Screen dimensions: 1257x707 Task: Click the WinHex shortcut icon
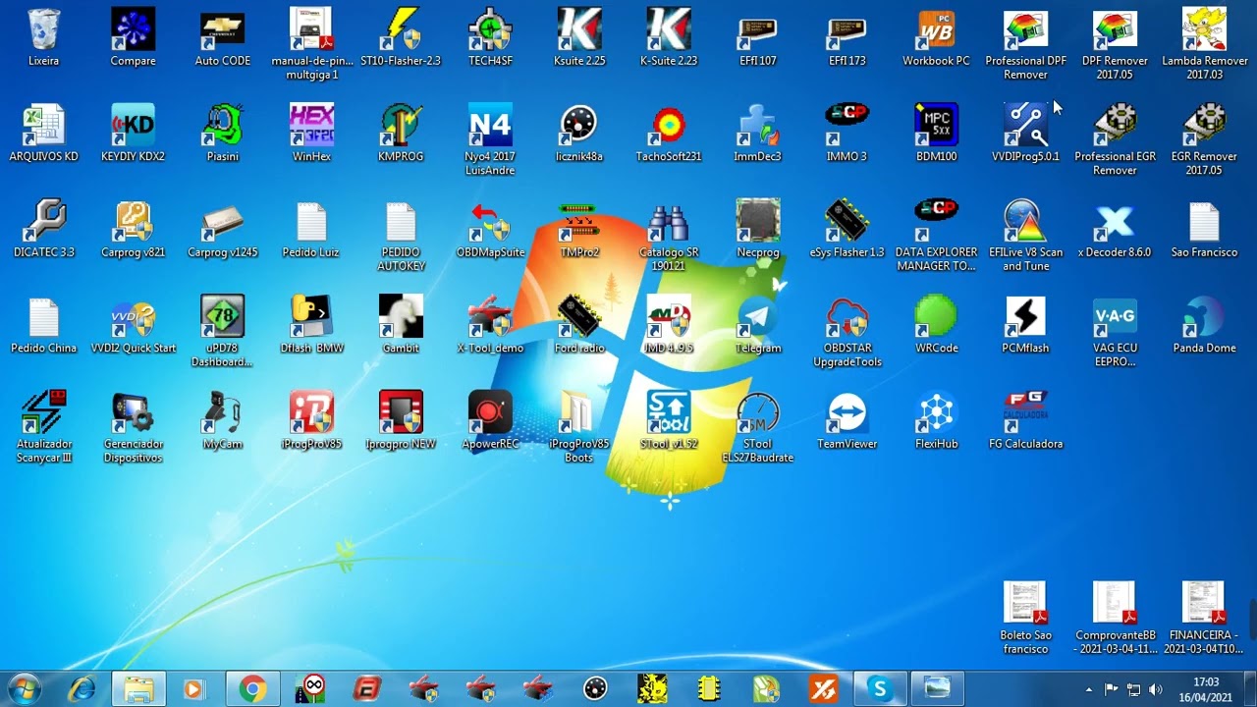tap(311, 125)
